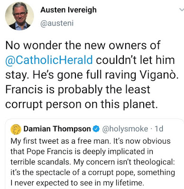Click the blue verified badge icon
The height and width of the screenshot is (189, 184).
96,129
